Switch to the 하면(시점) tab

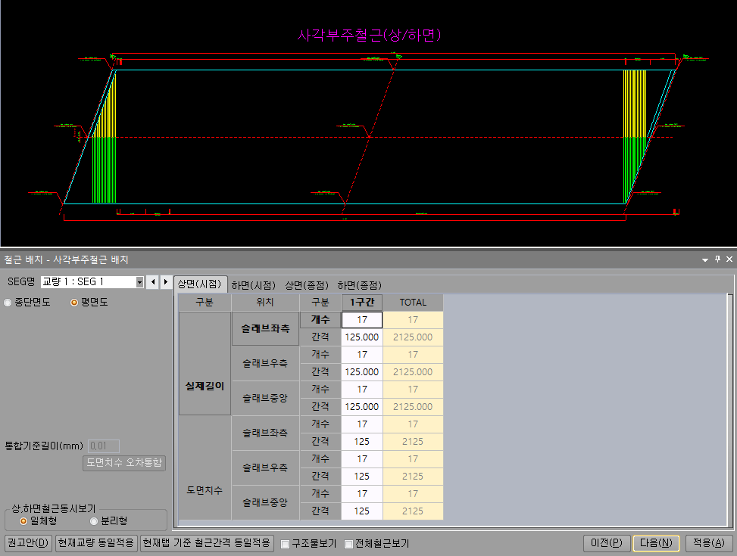253,285
